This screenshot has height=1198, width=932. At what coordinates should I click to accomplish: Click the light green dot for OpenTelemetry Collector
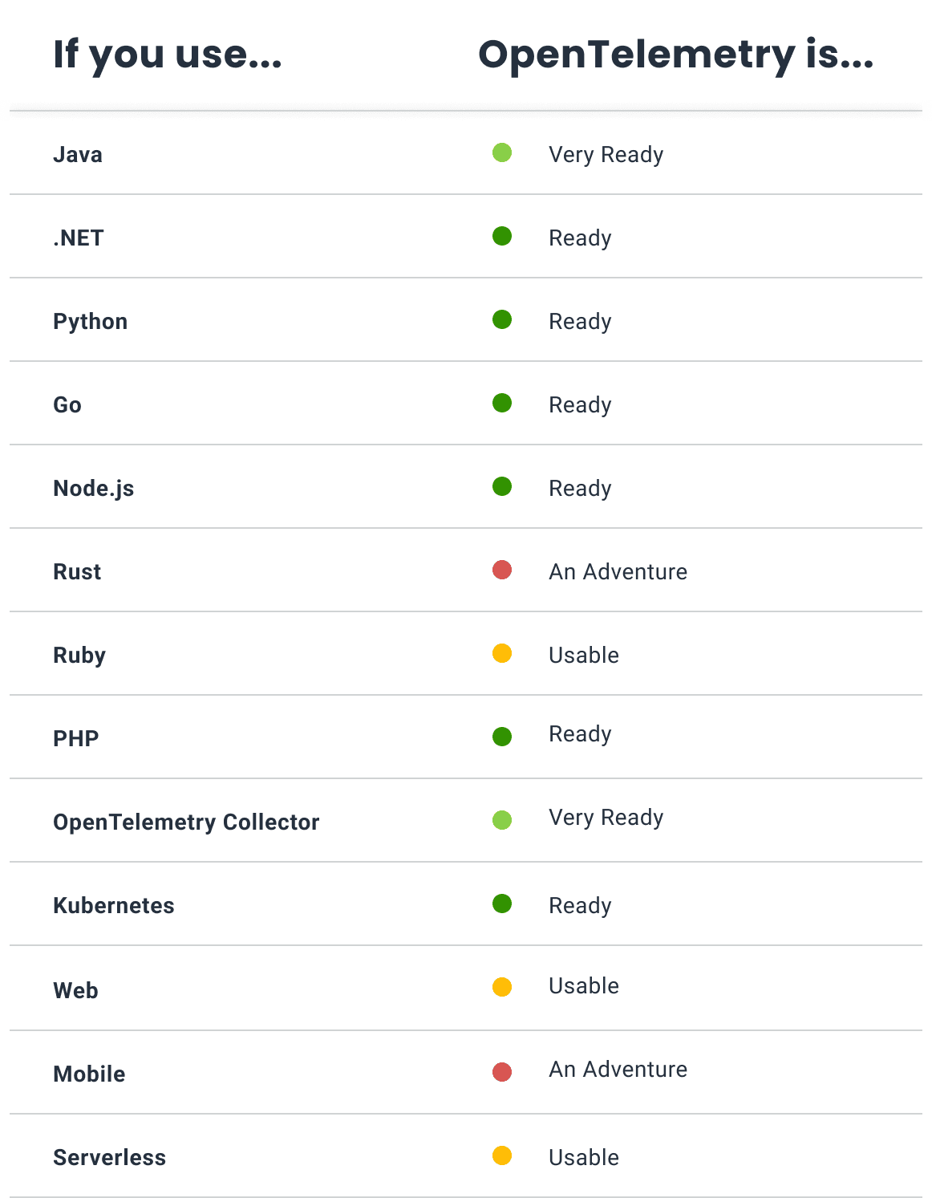502,820
